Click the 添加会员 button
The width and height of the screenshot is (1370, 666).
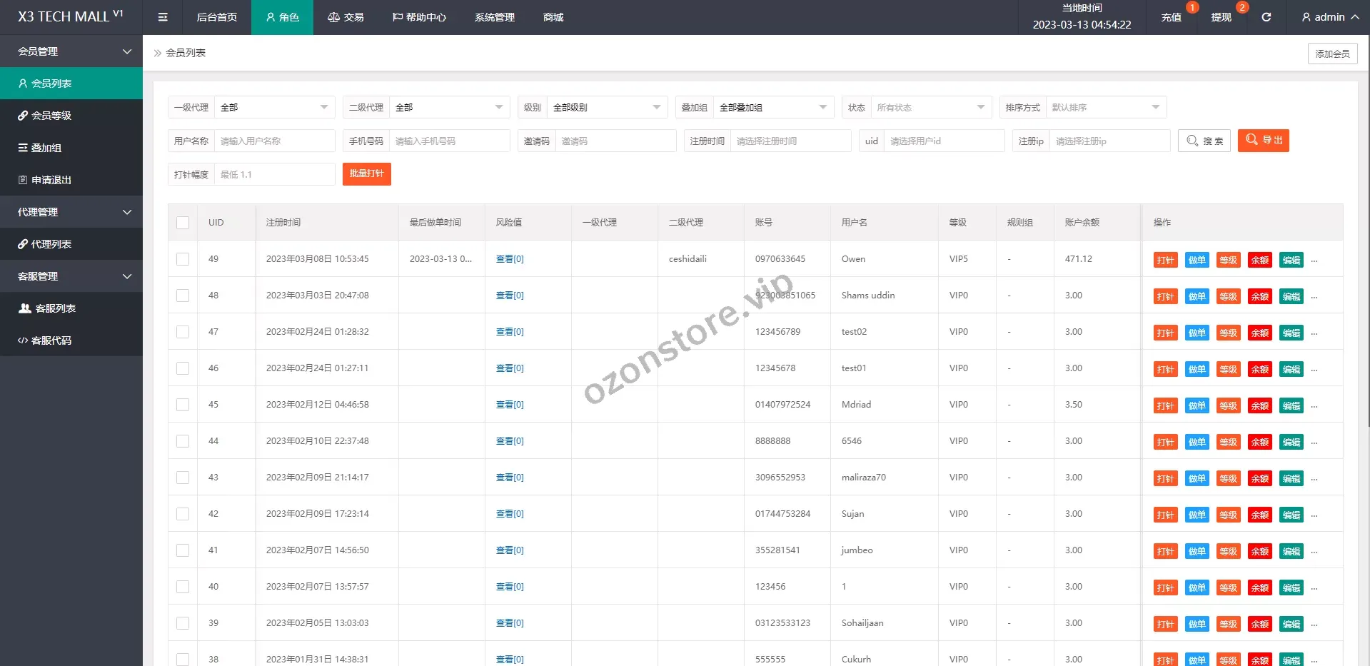coord(1332,54)
